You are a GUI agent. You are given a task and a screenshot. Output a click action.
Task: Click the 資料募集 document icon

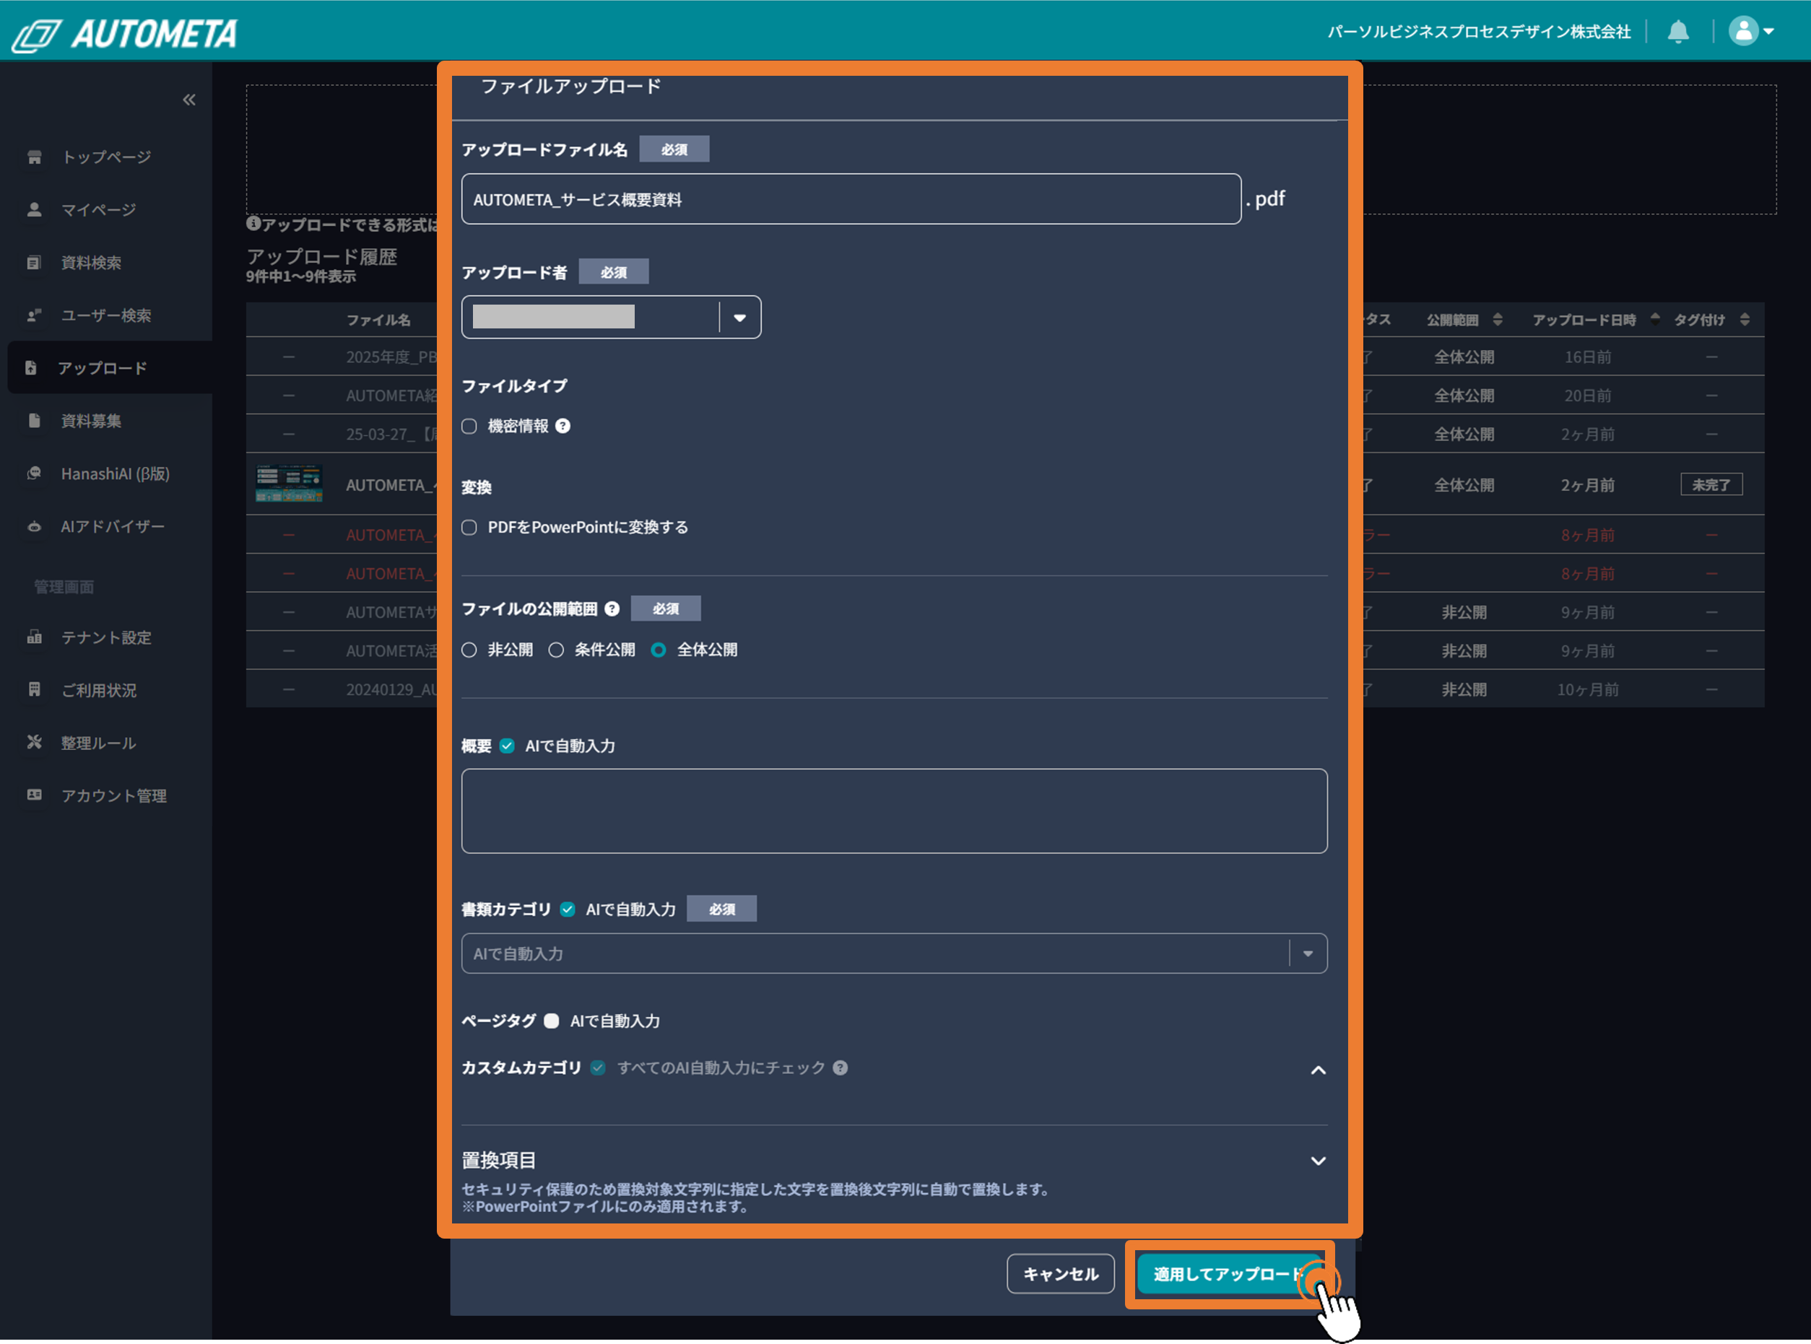tap(34, 421)
